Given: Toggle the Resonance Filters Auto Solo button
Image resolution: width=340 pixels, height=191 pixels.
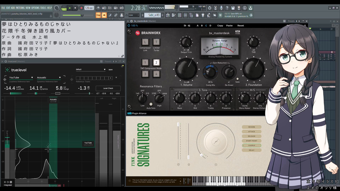Looking at the screenshot, I should tap(151, 104).
